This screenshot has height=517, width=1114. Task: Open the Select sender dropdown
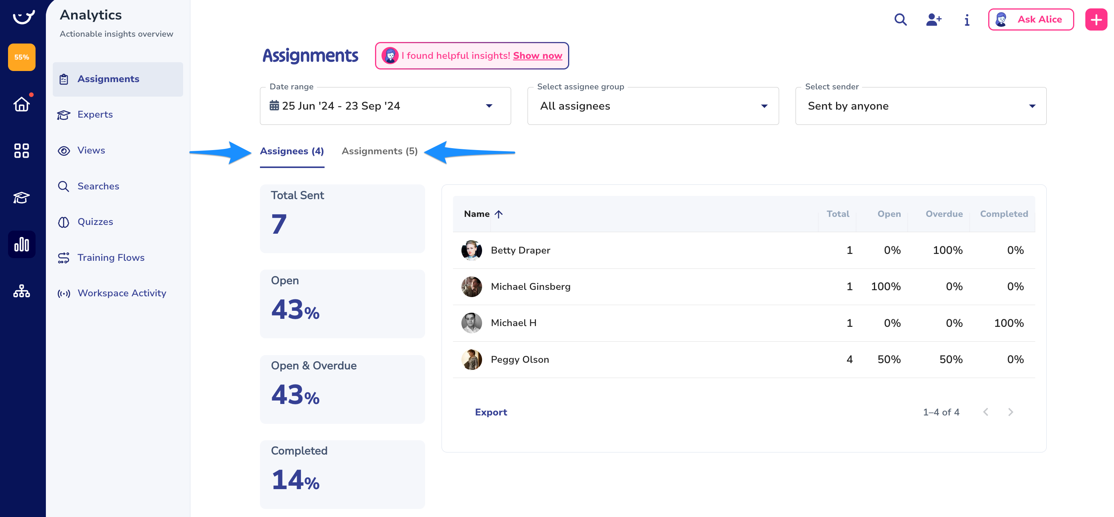(x=920, y=106)
